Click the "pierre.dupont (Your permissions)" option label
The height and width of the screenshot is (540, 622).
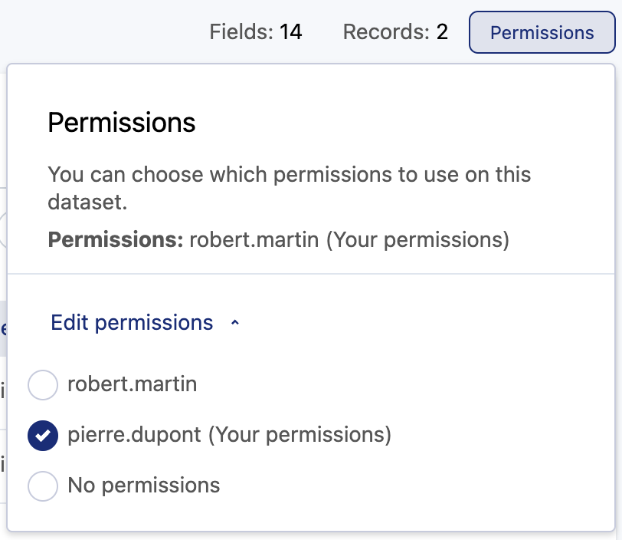pos(229,436)
